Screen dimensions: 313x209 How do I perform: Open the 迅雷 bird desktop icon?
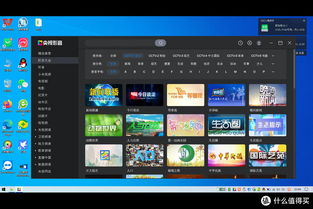23,146
